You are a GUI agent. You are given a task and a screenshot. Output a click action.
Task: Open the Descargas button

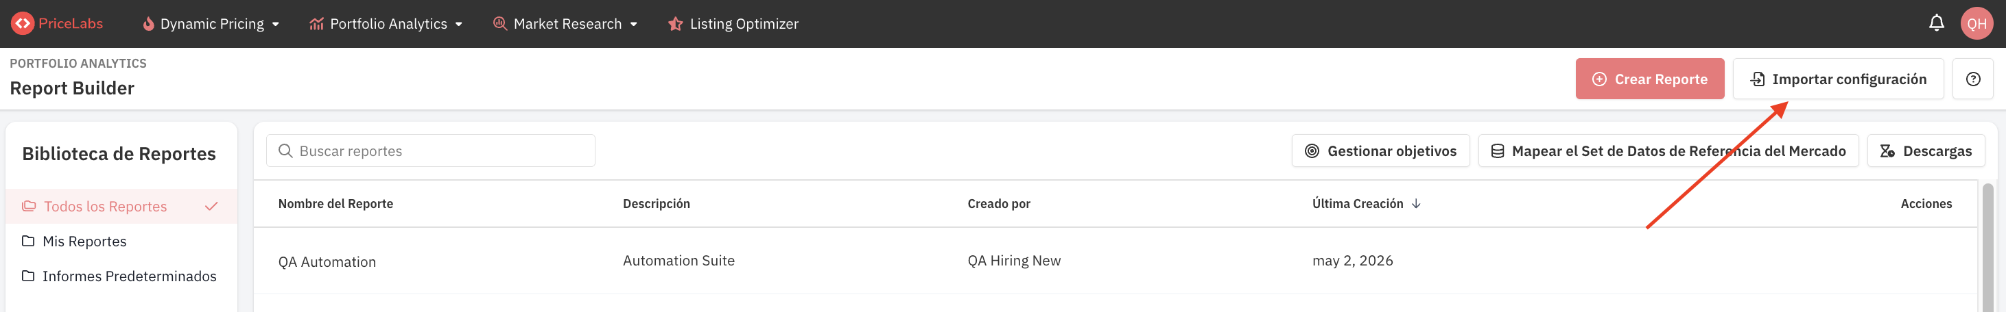1925,151
